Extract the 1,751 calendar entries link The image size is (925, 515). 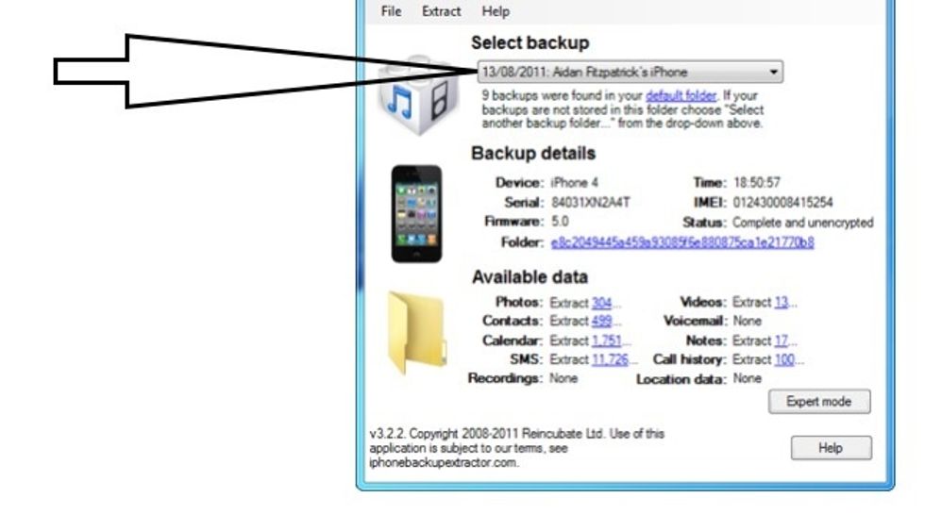(x=606, y=341)
